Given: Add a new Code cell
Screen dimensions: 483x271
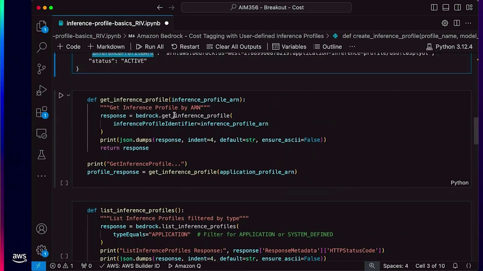Looking at the screenshot, I should [69, 47].
